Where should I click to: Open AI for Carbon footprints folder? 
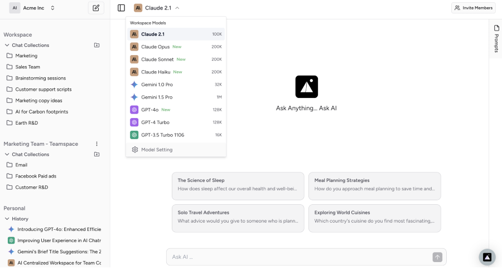click(x=42, y=111)
